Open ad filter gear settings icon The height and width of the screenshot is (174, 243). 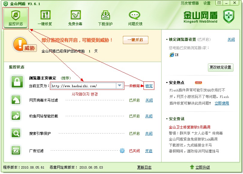tap(122, 150)
